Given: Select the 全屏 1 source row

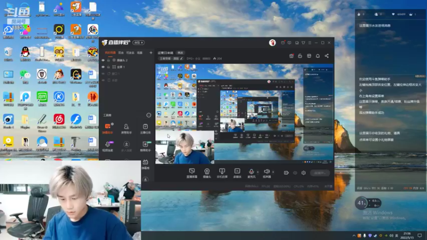Looking at the screenshot, I should [127, 67].
